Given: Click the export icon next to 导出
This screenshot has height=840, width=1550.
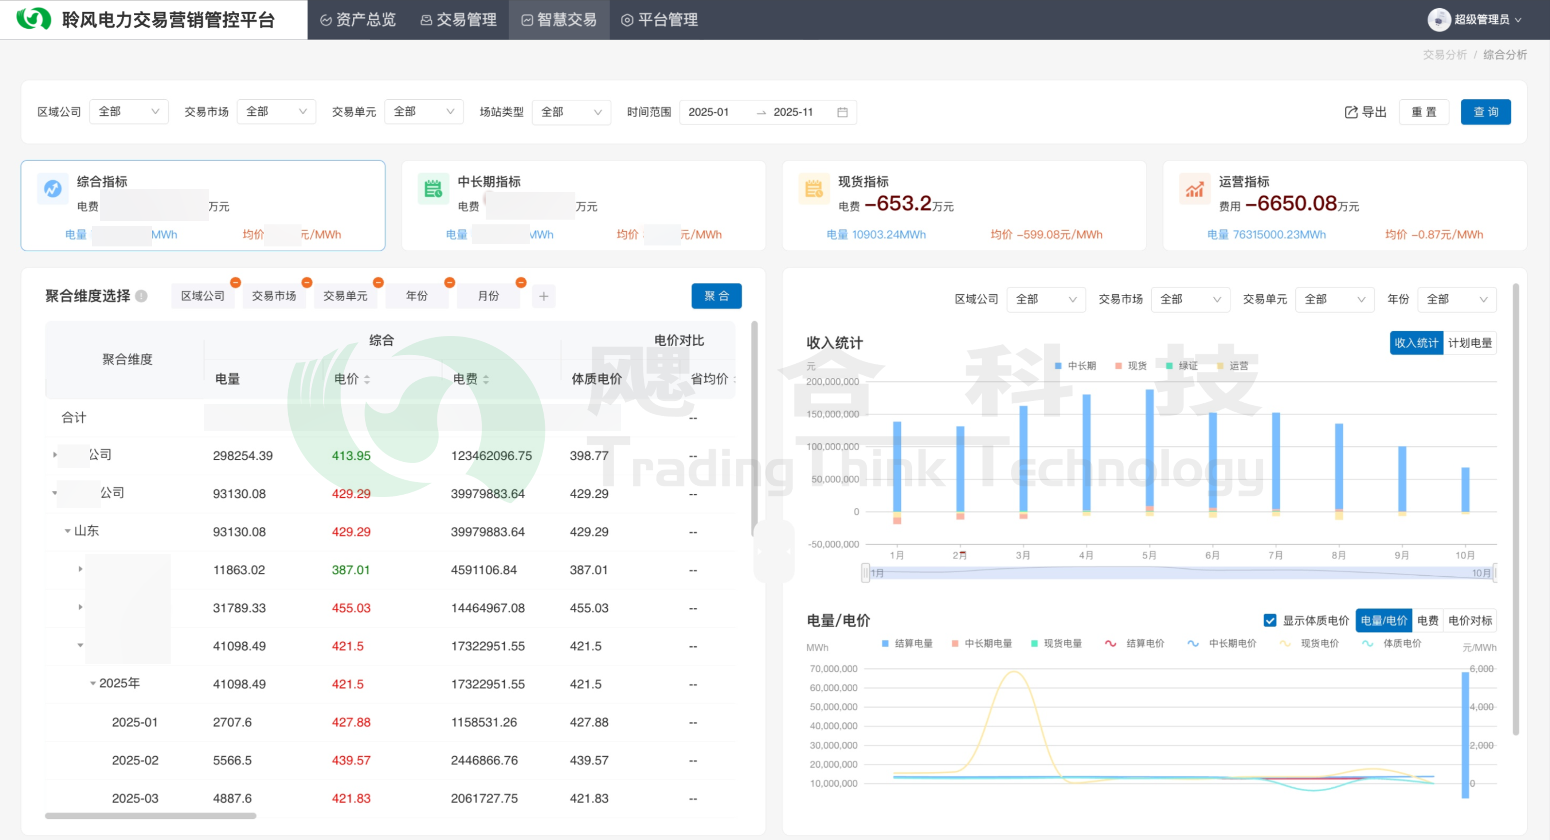Looking at the screenshot, I should pyautogui.click(x=1351, y=112).
